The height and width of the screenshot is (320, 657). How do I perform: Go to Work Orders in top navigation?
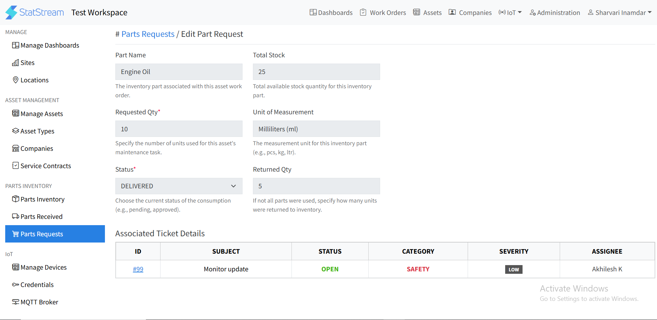(383, 13)
